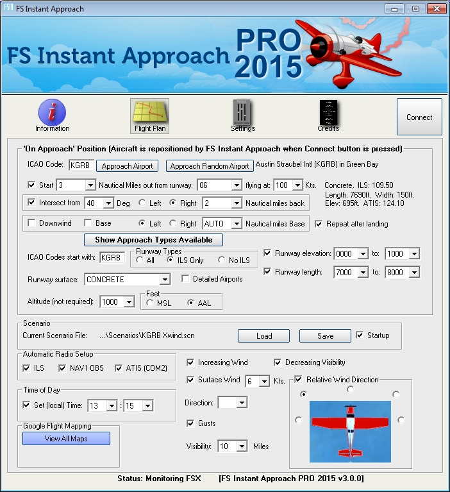Open the Credits icon
450x492 pixels.
[328, 115]
